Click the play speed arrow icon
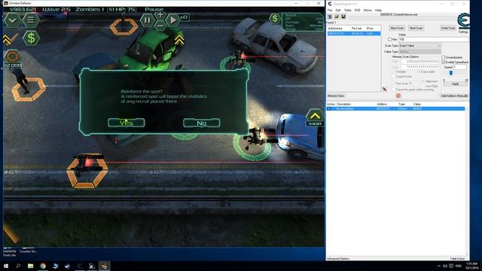Screen dimensions: 482x271 pyautogui.click(x=172, y=20)
